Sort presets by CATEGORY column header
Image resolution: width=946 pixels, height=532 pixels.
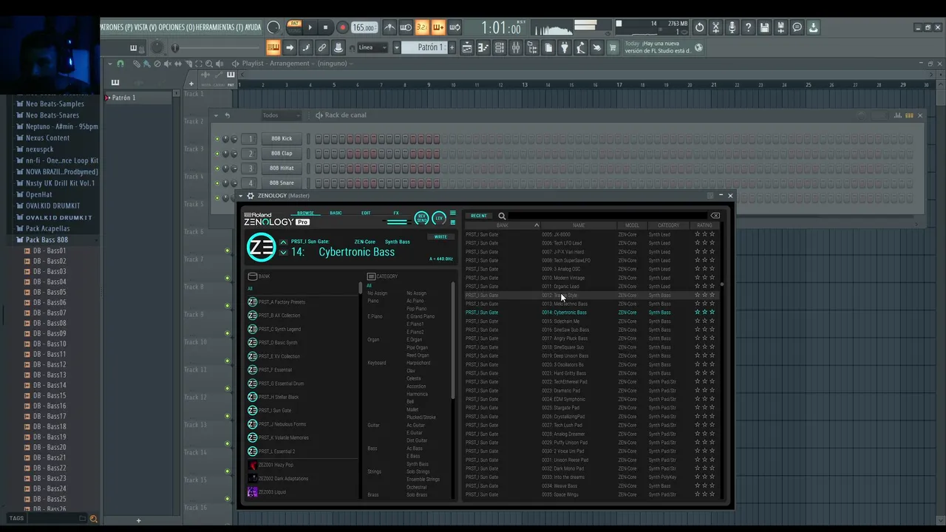668,225
